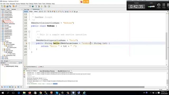Click the red macro-record icon in editor toolbar
Image resolution: width=169 pixels, height=95 pixels.
70,12
